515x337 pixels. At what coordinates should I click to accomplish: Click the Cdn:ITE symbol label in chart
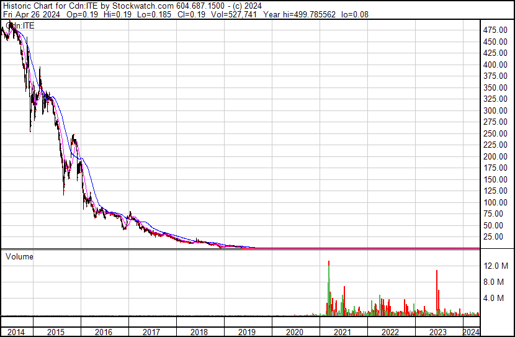[19, 25]
